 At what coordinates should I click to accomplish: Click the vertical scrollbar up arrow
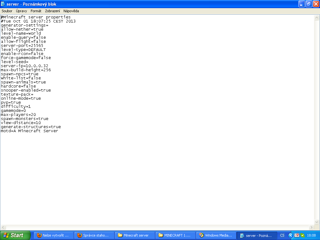tap(317, 18)
